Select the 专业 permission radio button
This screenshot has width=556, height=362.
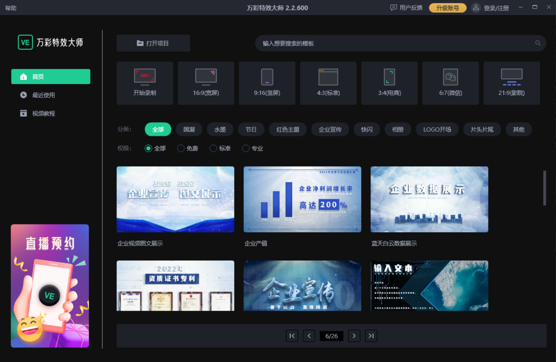tap(246, 148)
